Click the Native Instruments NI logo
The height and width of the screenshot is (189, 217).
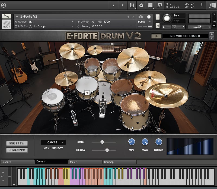[212, 5]
